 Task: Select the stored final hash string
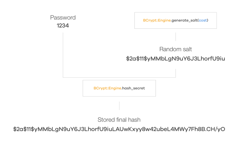[x=119, y=129]
